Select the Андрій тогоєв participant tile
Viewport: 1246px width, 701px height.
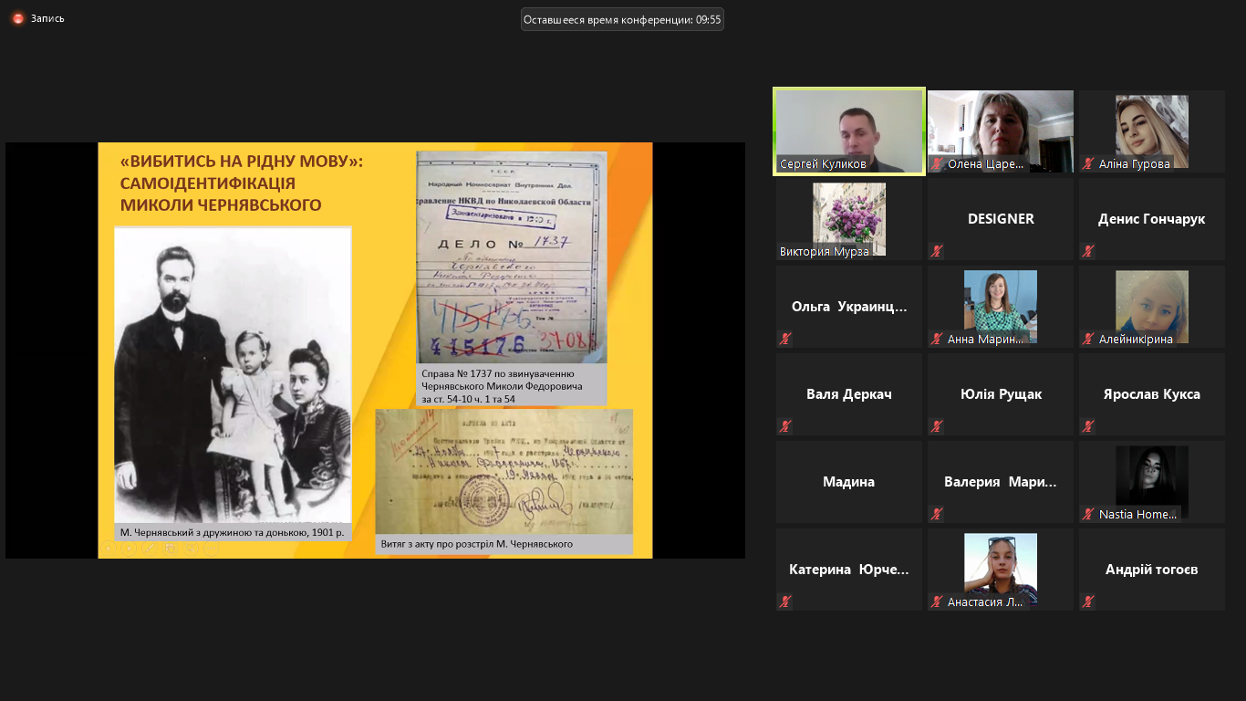pyautogui.click(x=1151, y=570)
